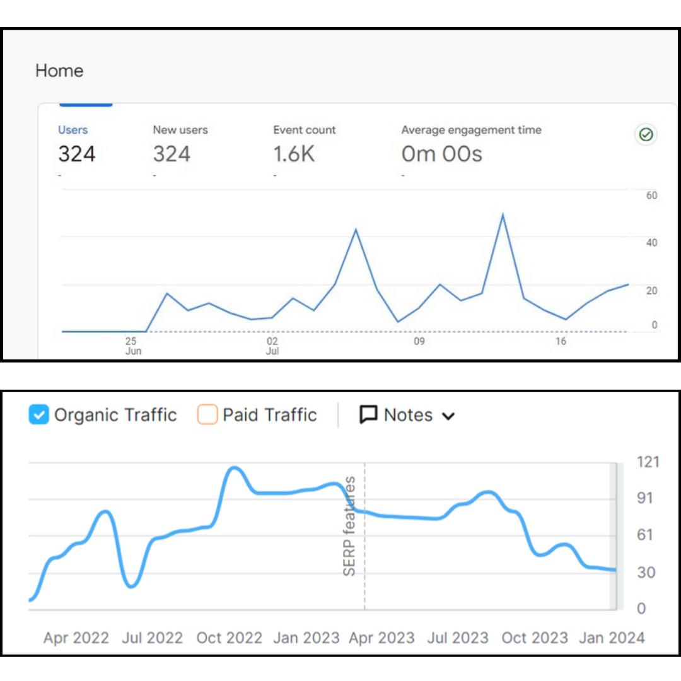The height and width of the screenshot is (681, 681).
Task: Click the 60 y-axis value on Users chart
Action: 651,195
